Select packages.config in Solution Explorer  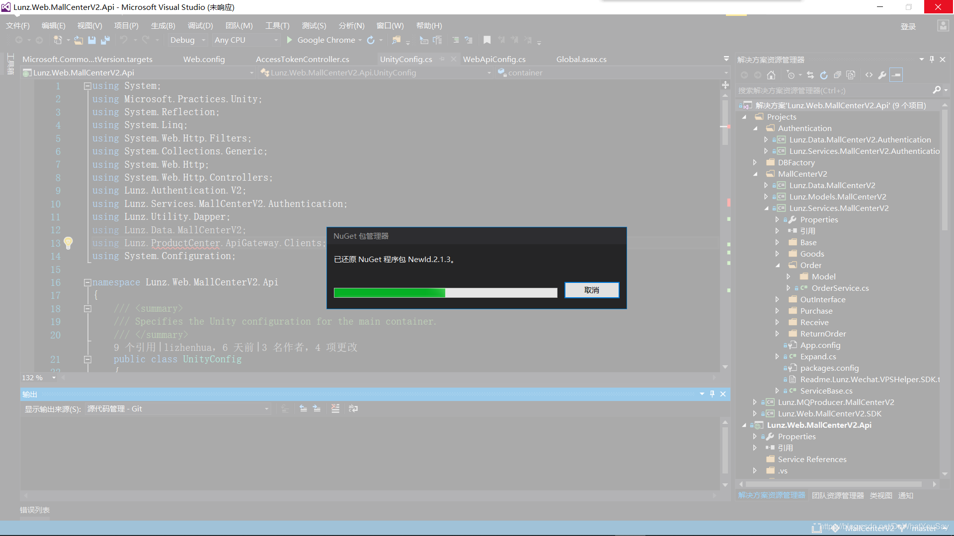829,368
